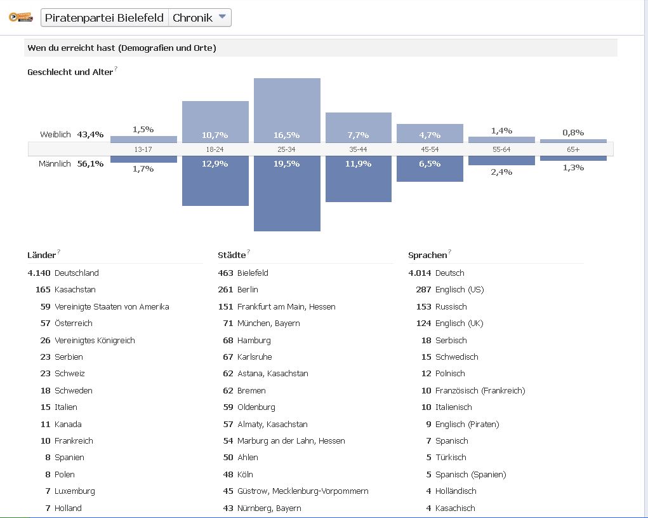The height and width of the screenshot is (518, 648).
Task: Open help tooltip next to Sprachen heading
Action: 450,252
